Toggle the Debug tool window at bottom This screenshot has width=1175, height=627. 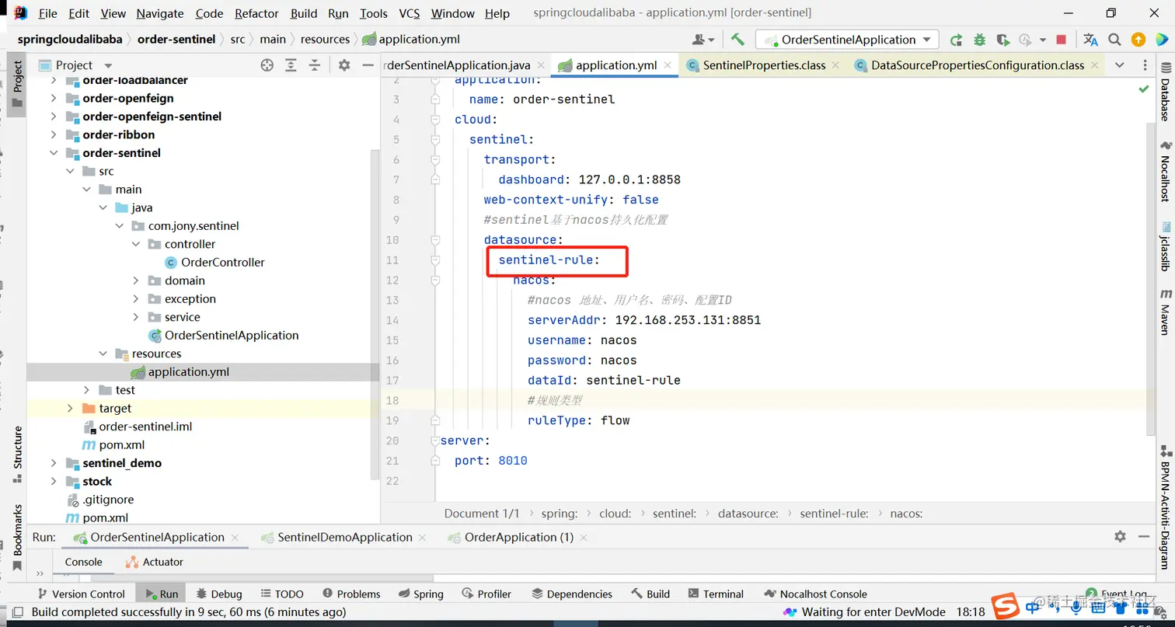pyautogui.click(x=219, y=594)
